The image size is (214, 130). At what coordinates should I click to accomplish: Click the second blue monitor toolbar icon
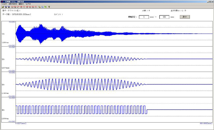tap(9, 7)
